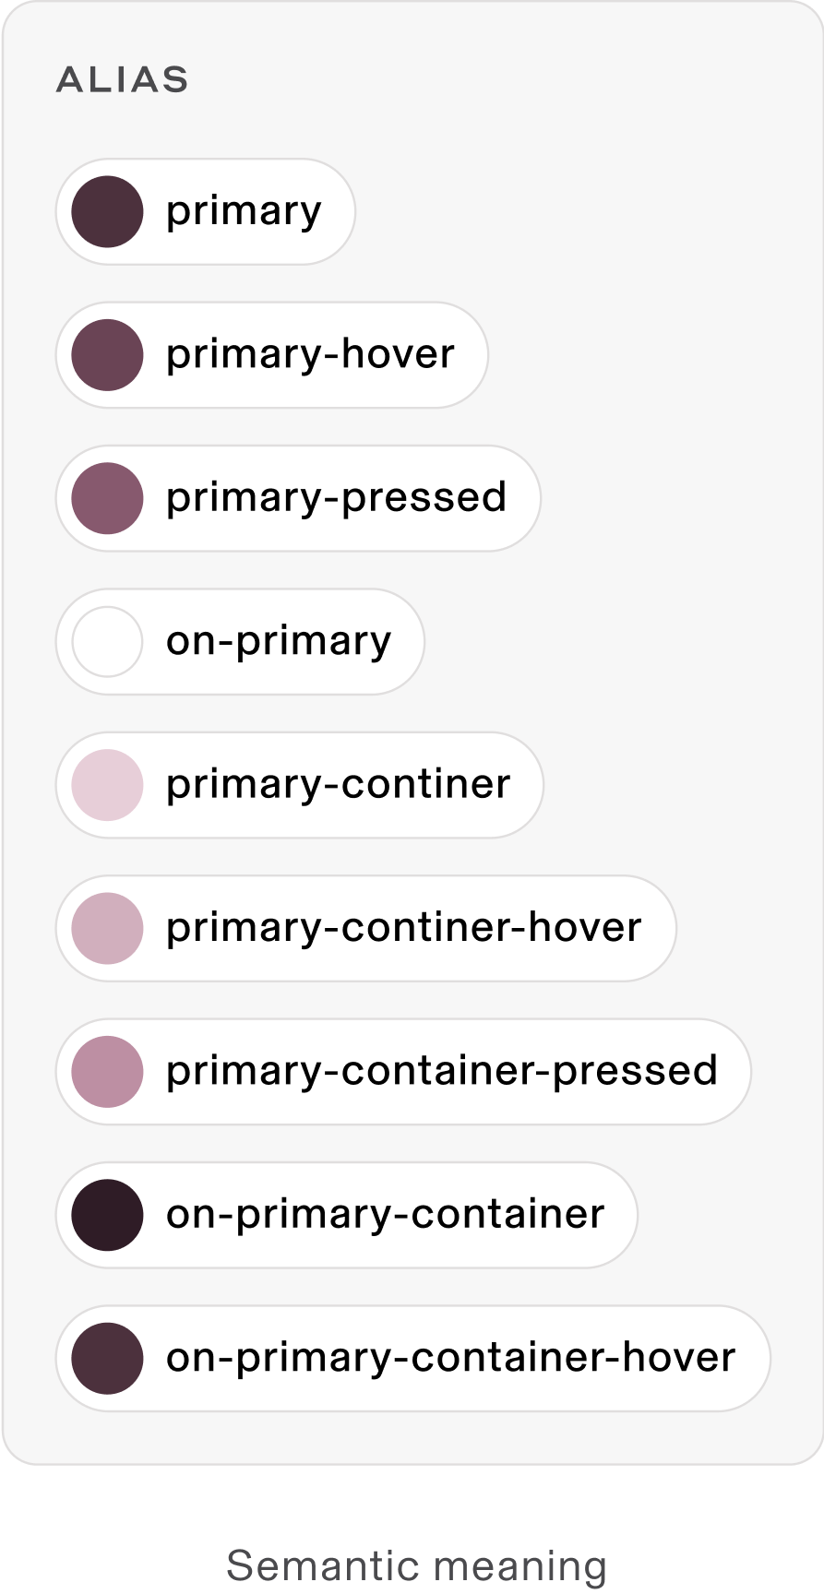Click the "primary-container-pressed" label
The width and height of the screenshot is (824, 1594).
[x=441, y=1071]
